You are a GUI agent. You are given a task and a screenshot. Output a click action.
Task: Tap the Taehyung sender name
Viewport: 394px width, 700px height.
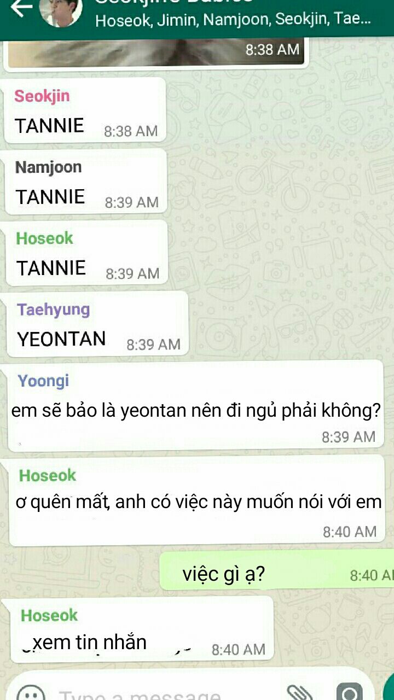pos(53,310)
